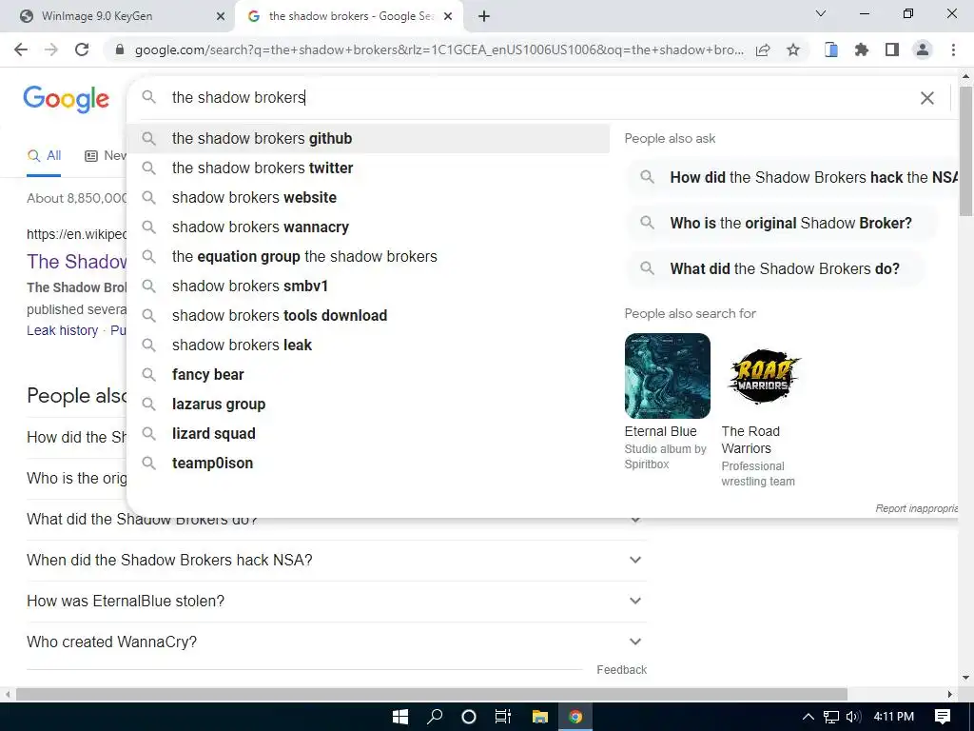Viewport: 974px width, 731px height.
Task: Click the Chrome taskbar icon
Action: point(575,717)
